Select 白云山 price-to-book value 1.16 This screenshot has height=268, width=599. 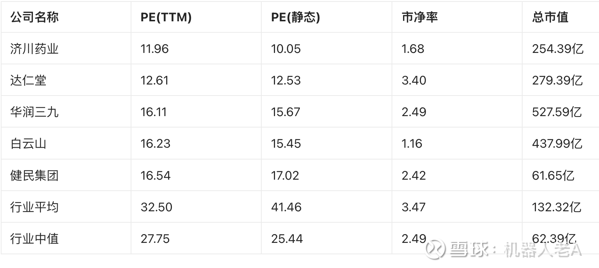[412, 144]
